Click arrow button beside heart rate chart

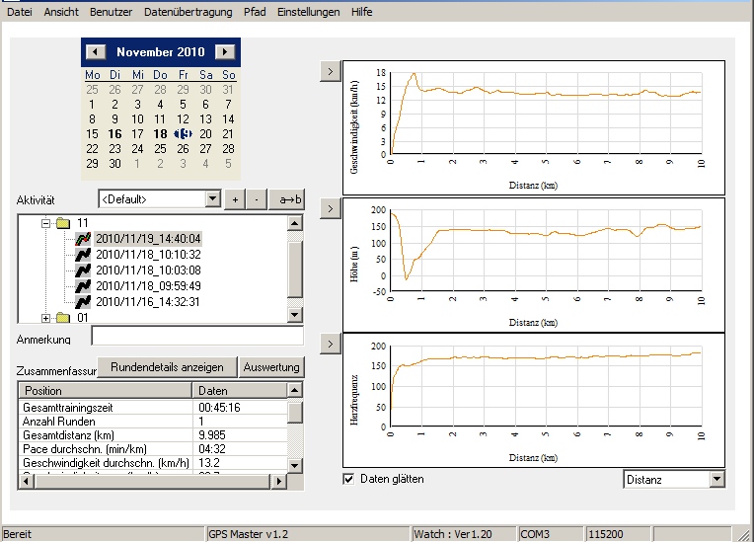tap(330, 343)
